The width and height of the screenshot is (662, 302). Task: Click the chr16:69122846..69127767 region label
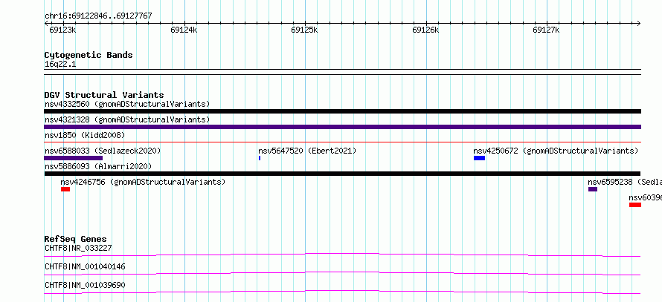[98, 16]
